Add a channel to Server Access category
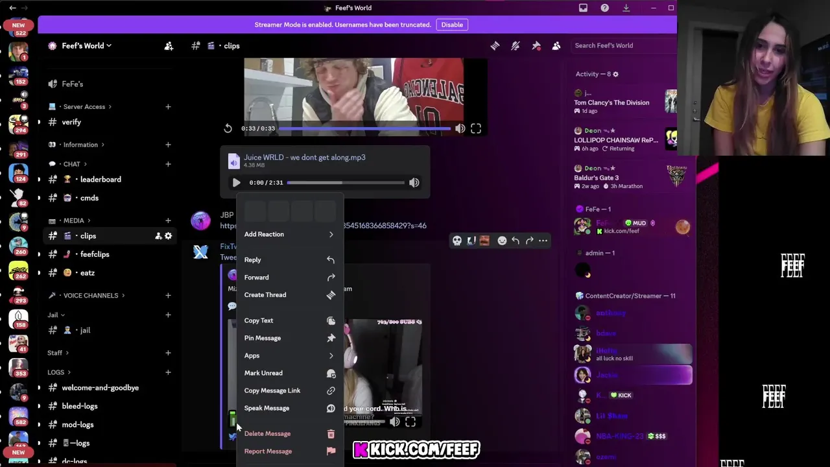 168,106
